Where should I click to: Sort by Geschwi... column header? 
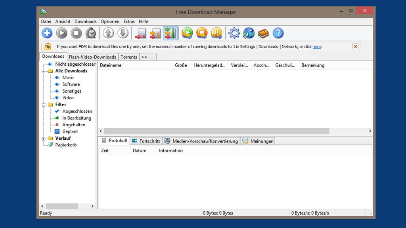tap(286, 65)
